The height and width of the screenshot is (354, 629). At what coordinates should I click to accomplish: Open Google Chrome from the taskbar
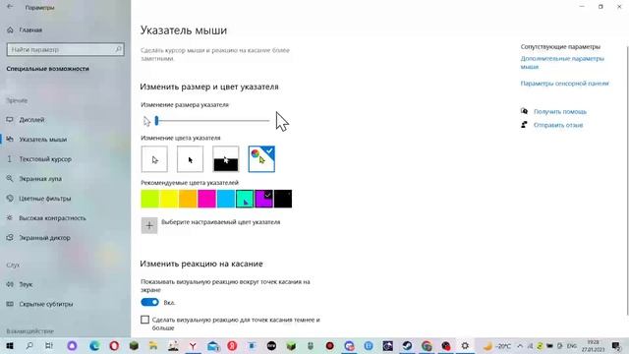tap(427, 345)
